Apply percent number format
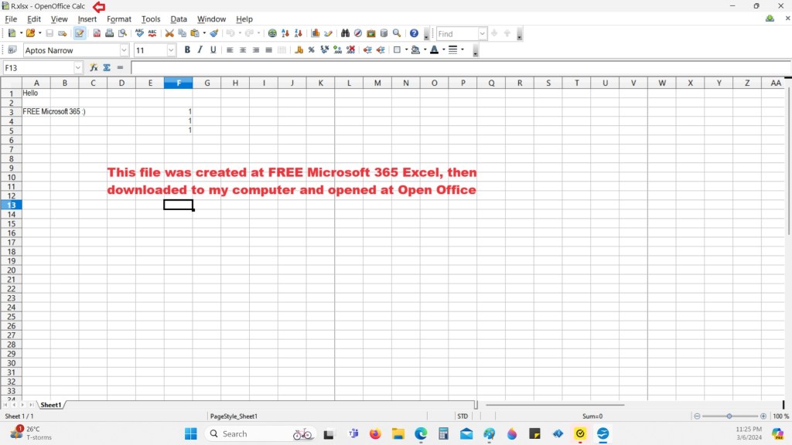The width and height of the screenshot is (792, 445). [311, 50]
